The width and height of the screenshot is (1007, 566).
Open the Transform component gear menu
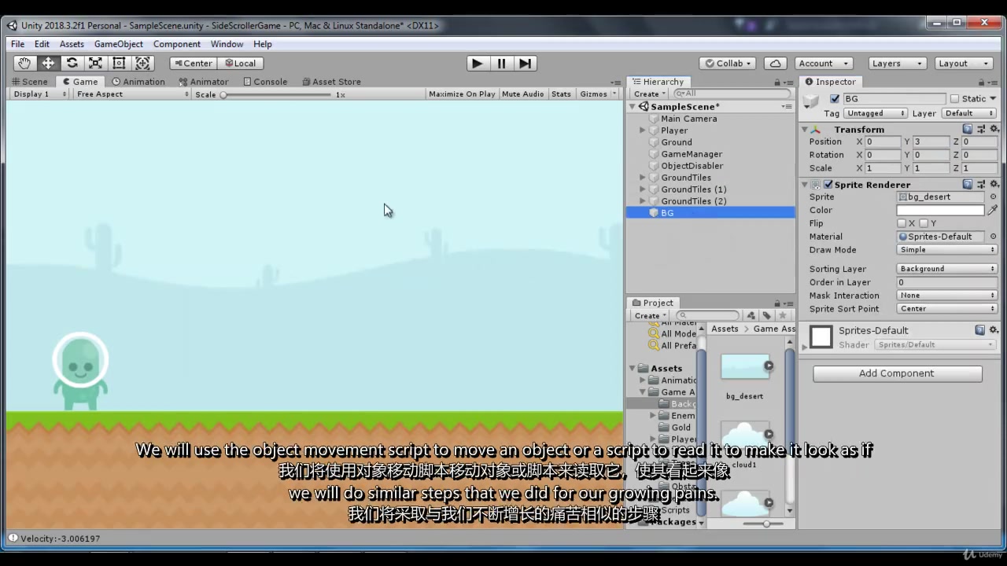[x=995, y=129]
